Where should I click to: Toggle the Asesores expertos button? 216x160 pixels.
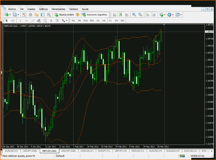(95, 15)
